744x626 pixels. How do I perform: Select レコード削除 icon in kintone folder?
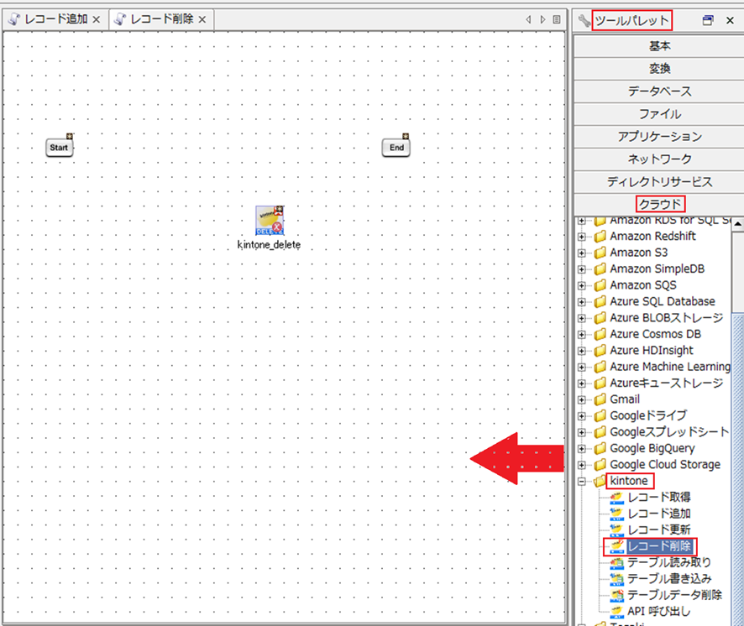616,546
